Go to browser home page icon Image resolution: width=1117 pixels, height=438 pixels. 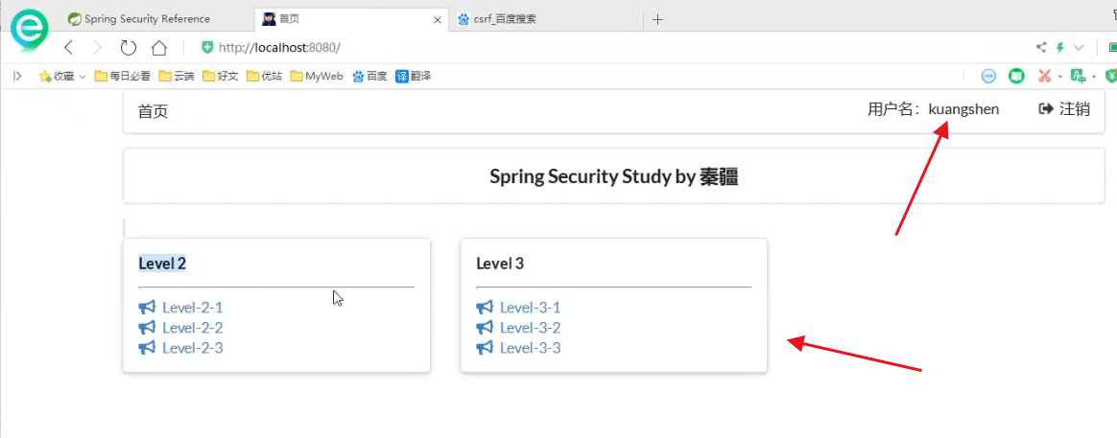tap(159, 48)
